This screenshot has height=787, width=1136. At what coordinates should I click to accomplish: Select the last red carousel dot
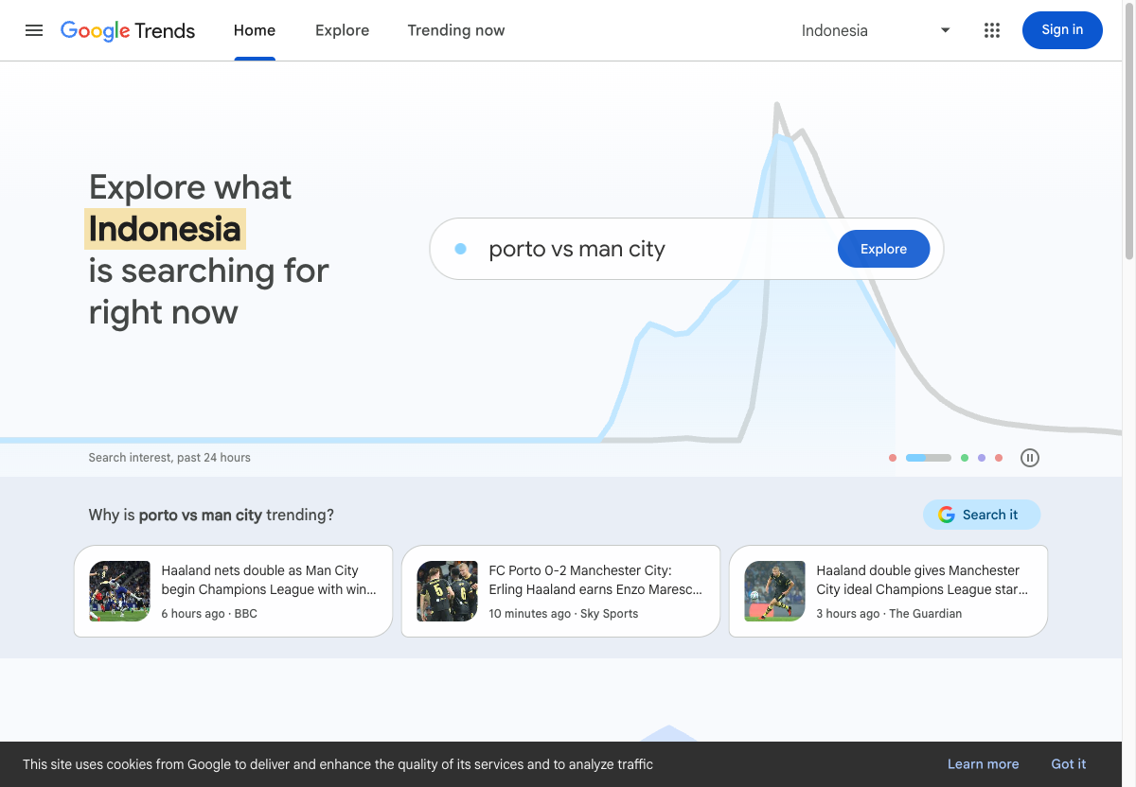coord(999,458)
